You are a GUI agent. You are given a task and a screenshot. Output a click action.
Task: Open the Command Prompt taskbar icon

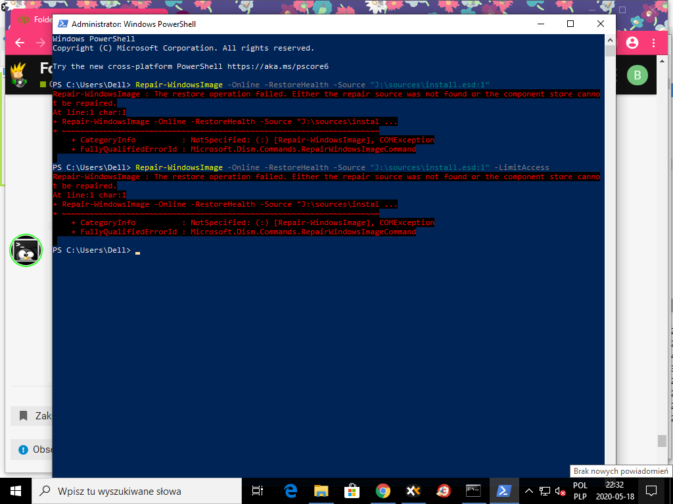tap(473, 491)
